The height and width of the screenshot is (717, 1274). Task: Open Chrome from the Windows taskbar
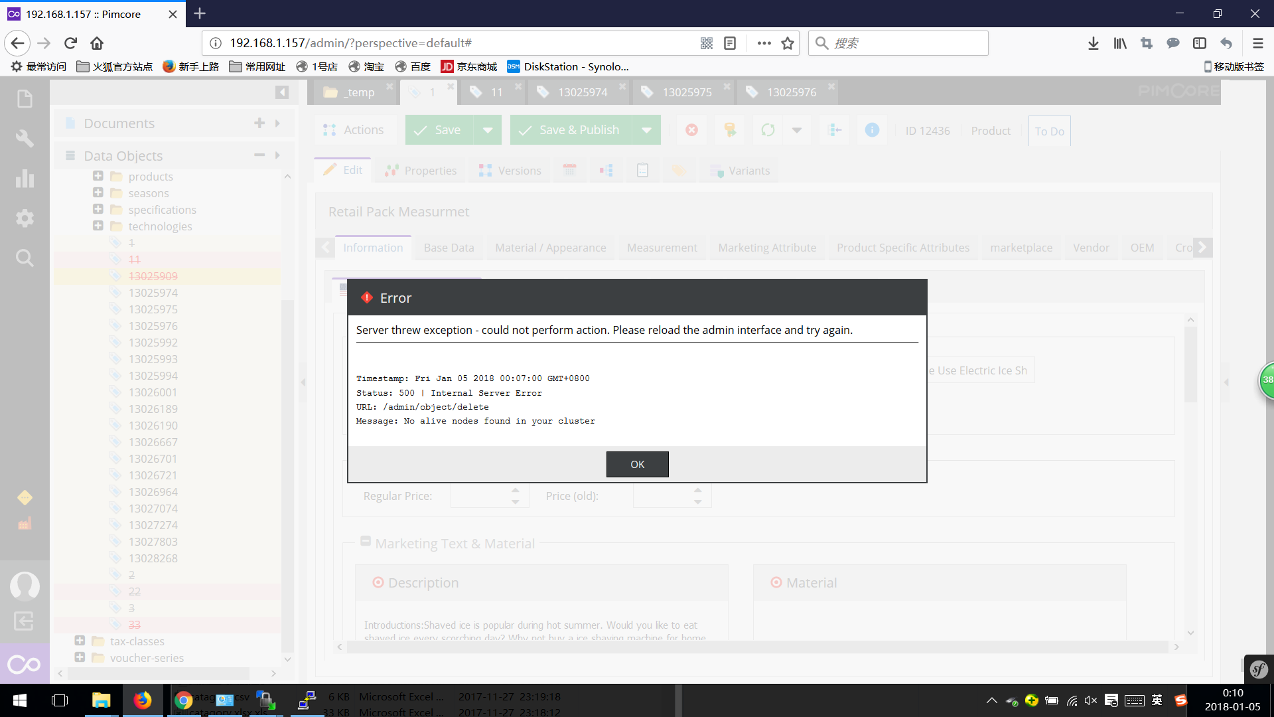[183, 700]
